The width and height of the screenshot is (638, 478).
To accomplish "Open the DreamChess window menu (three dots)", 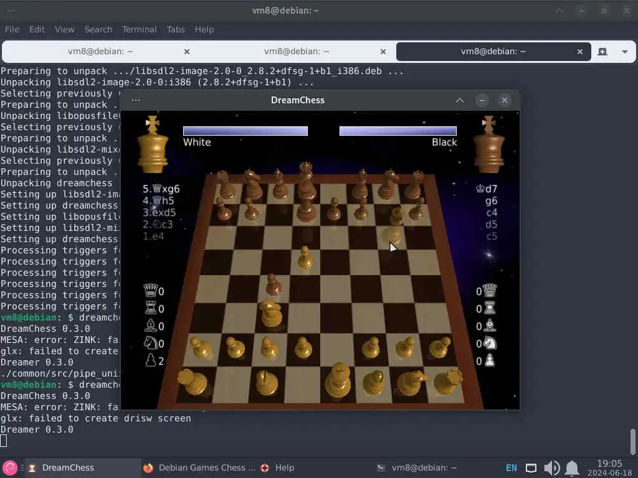I will click(x=136, y=100).
